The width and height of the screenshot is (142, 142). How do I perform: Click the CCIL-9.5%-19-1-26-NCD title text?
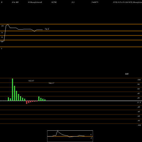point(123,2)
